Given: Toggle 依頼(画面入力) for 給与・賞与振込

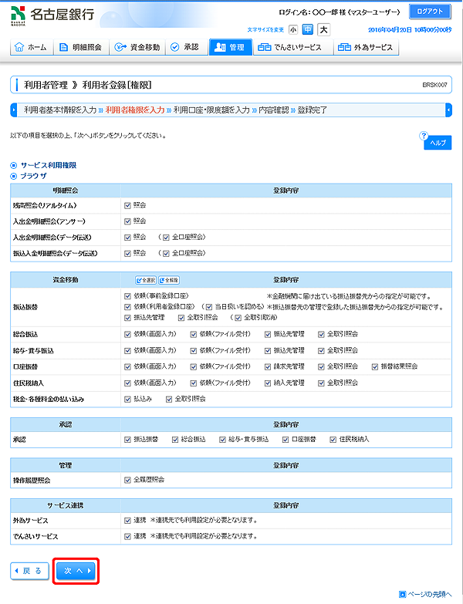Looking at the screenshot, I should click(x=127, y=350).
